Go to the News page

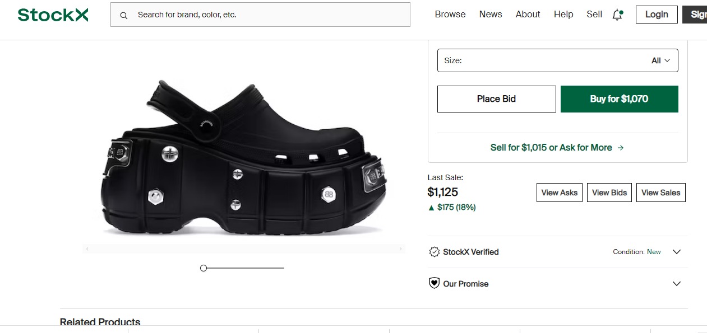click(x=491, y=15)
